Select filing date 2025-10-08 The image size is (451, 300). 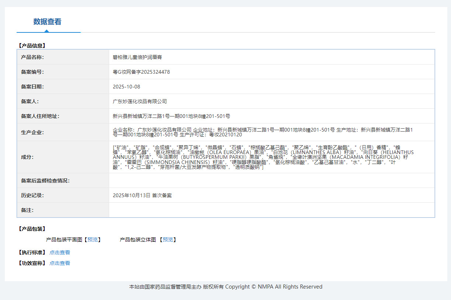[x=126, y=87]
